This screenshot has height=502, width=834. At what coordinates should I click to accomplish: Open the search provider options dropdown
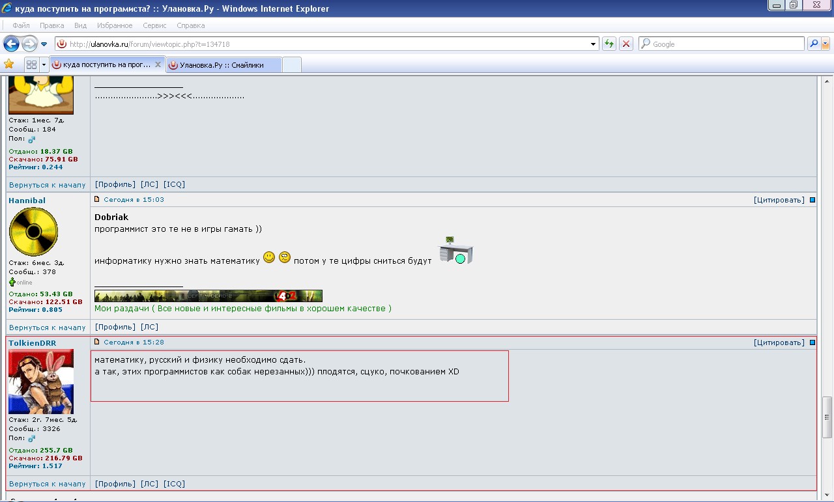pos(826,44)
